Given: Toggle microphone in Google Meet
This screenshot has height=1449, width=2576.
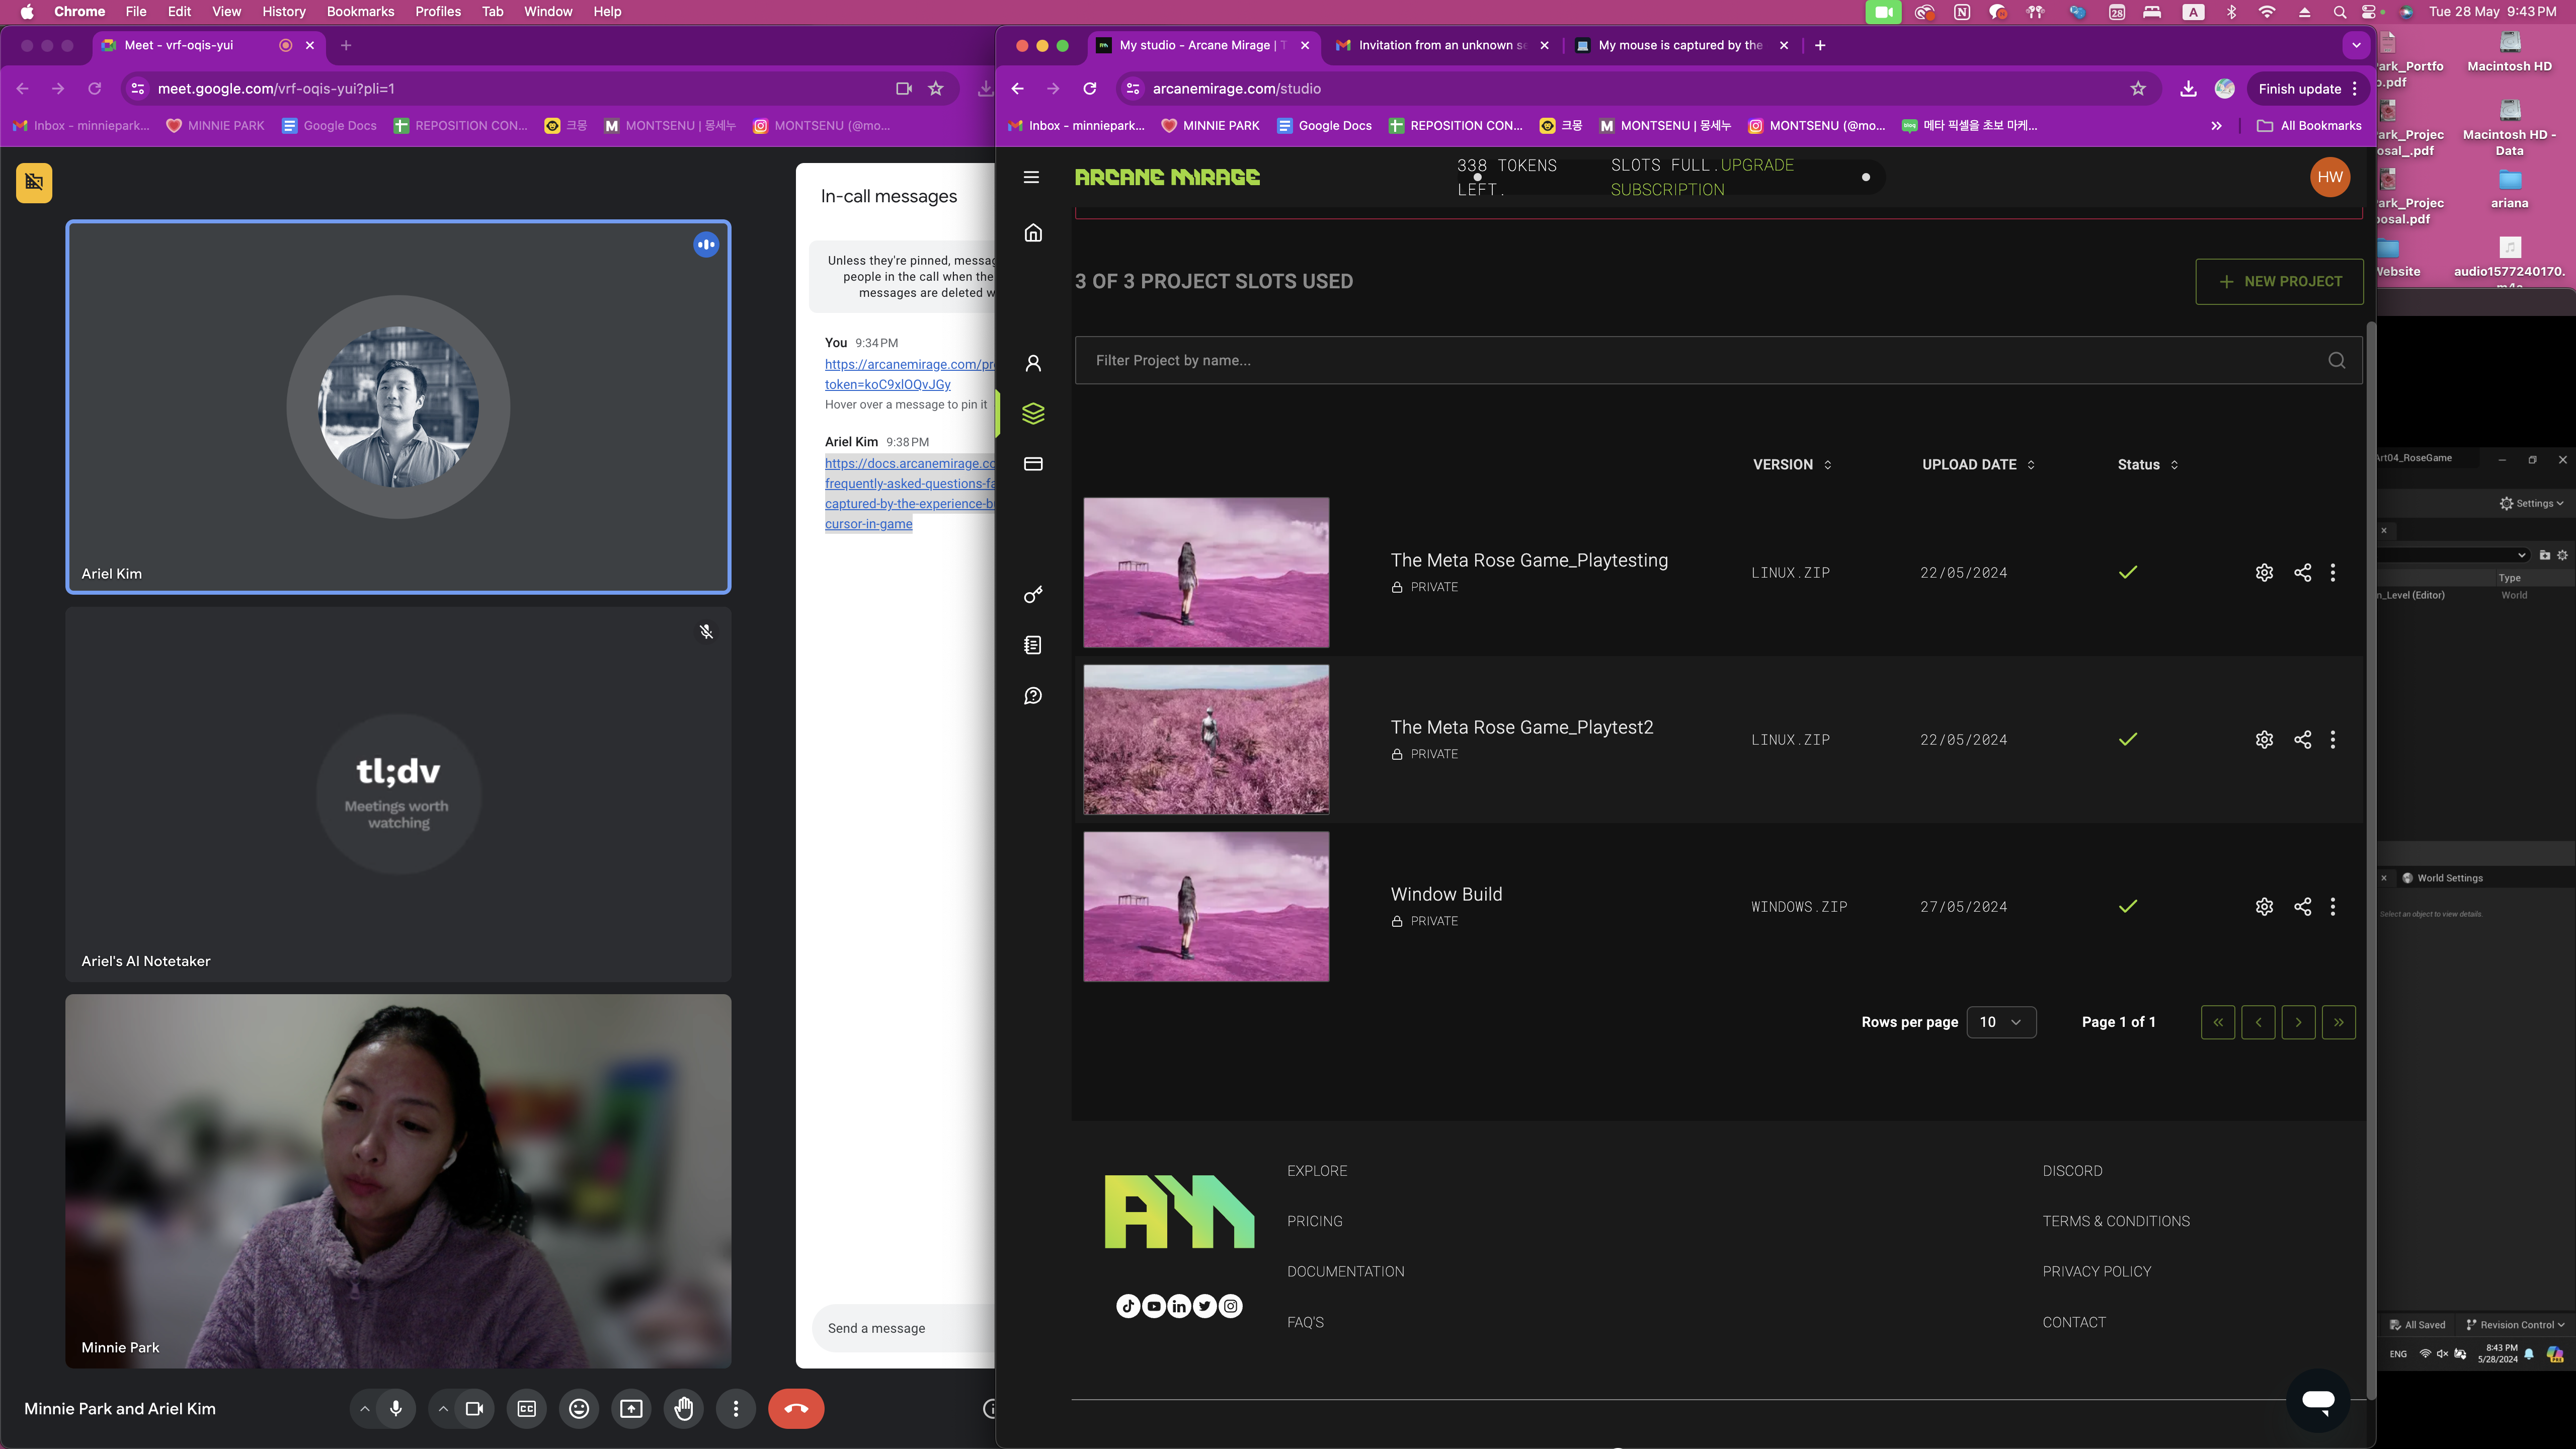Looking at the screenshot, I should (396, 1408).
